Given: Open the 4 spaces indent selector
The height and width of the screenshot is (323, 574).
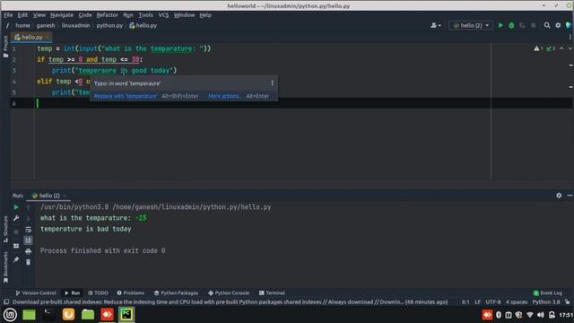Looking at the screenshot, I should (x=517, y=302).
